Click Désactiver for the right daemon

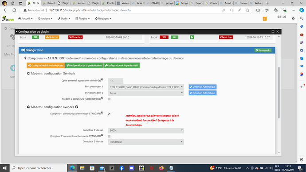click(226, 37)
